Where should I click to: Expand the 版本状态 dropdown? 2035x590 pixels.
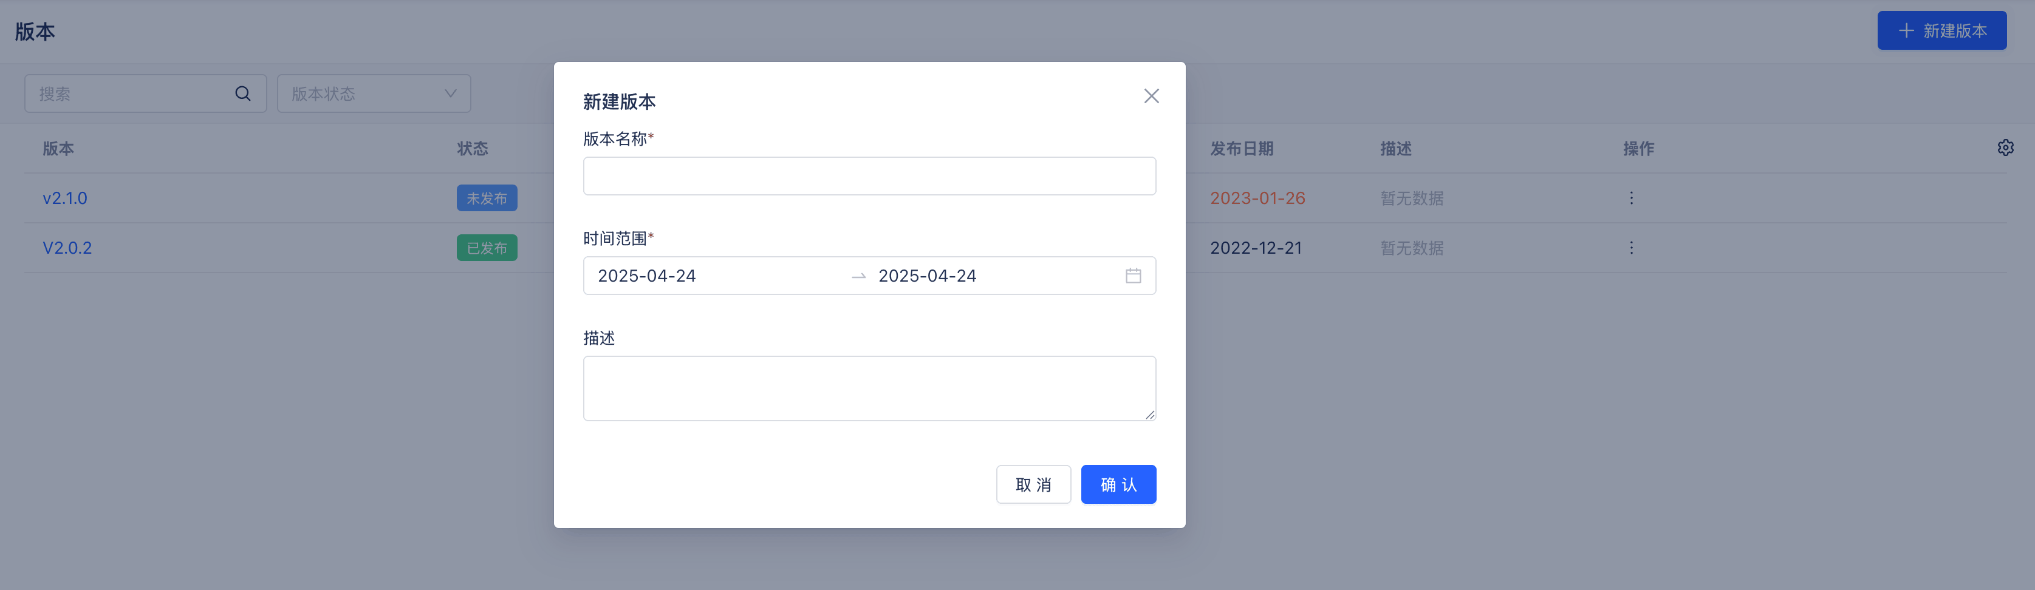[x=374, y=94]
